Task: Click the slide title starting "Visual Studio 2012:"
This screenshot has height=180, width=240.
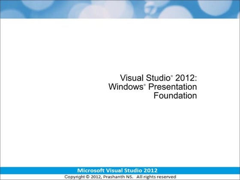Action: 153,87
